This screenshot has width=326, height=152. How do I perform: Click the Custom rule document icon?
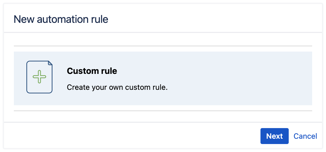pos(39,77)
